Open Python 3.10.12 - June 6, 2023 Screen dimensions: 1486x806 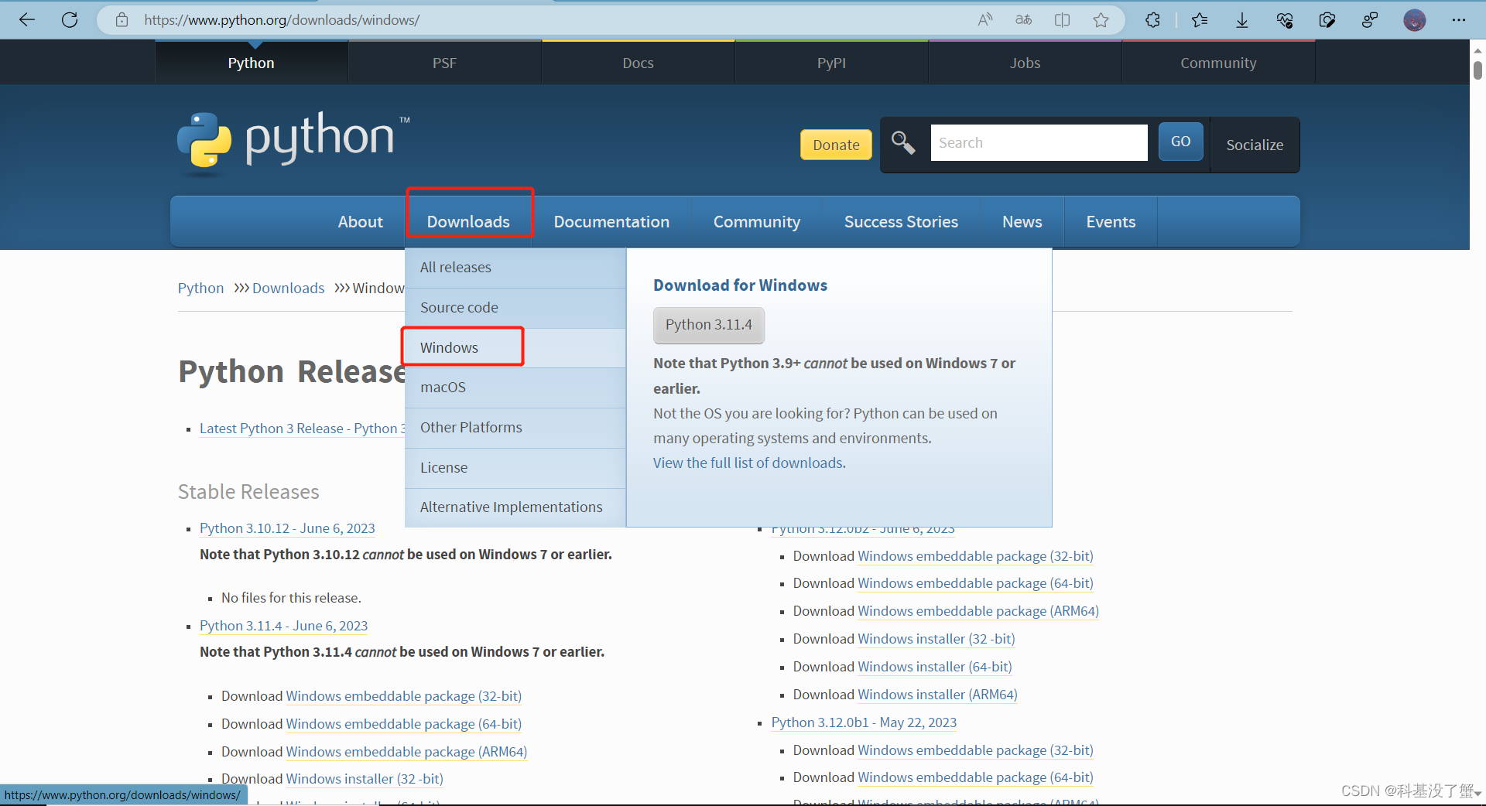coord(287,528)
